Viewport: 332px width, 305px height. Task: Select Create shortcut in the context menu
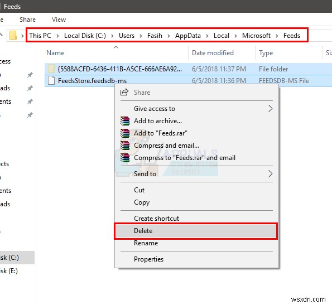(x=156, y=218)
